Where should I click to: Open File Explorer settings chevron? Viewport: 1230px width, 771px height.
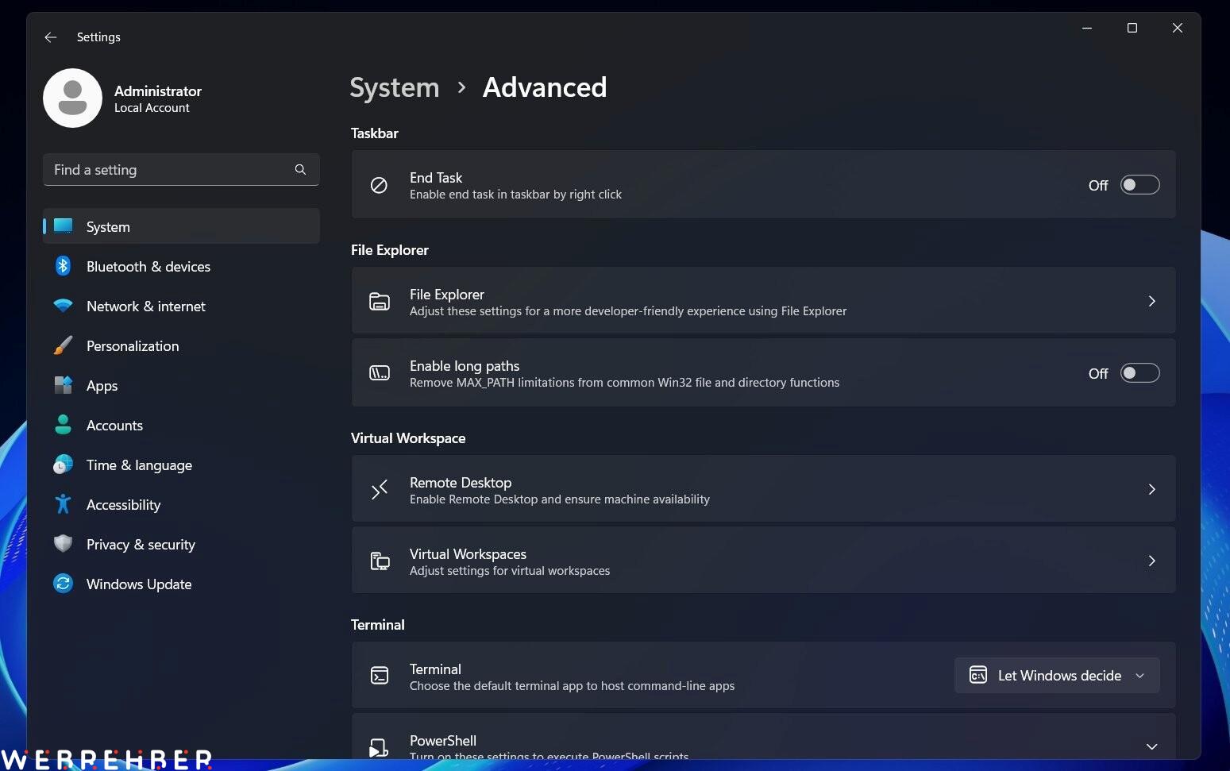click(x=1151, y=301)
